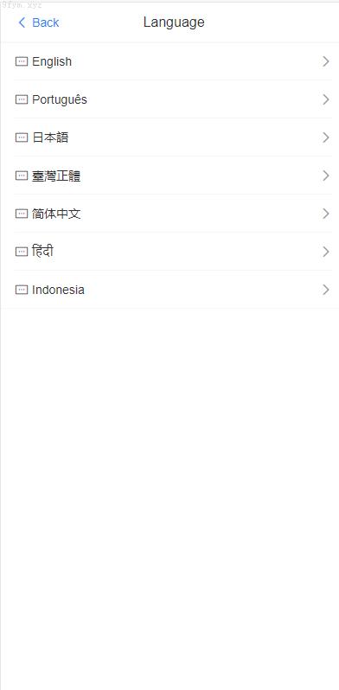
Task: Open the हिंदी row chevron
Action: tap(326, 252)
